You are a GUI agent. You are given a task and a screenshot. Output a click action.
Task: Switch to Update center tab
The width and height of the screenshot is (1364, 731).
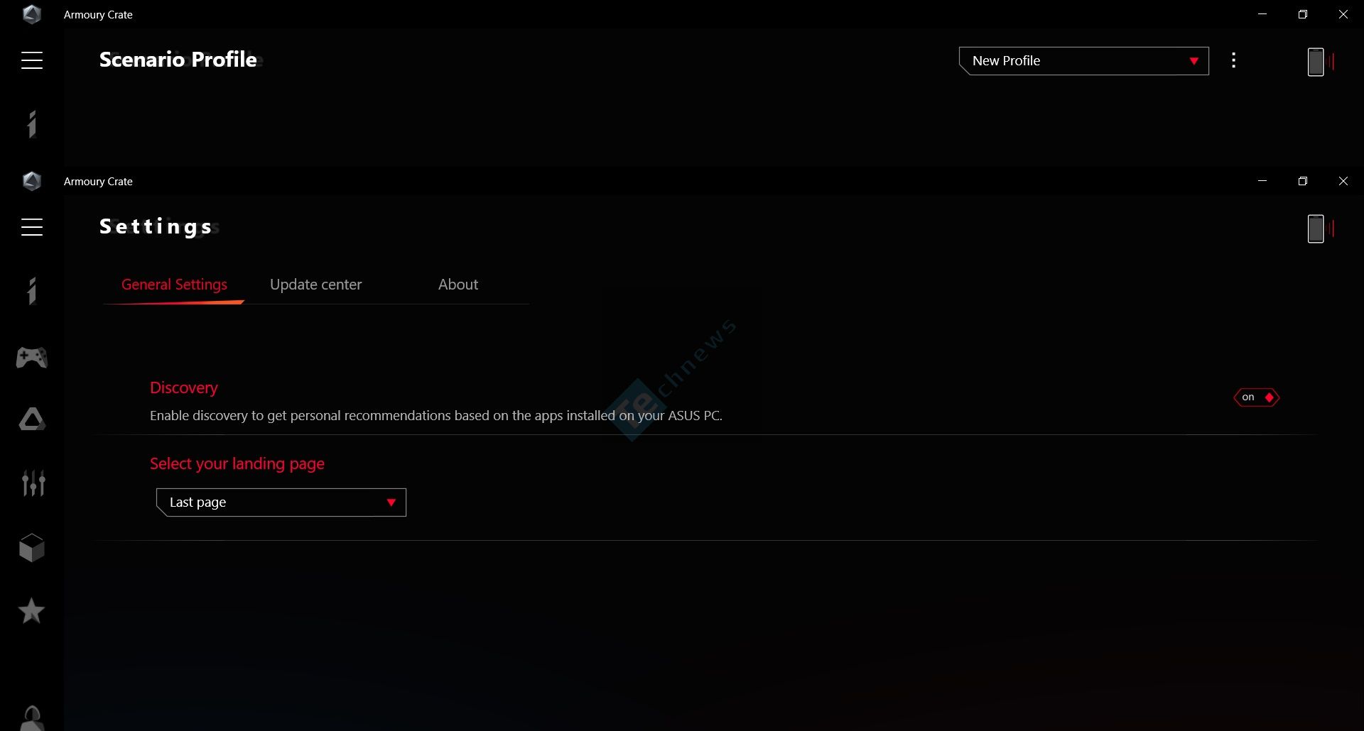[x=315, y=285]
